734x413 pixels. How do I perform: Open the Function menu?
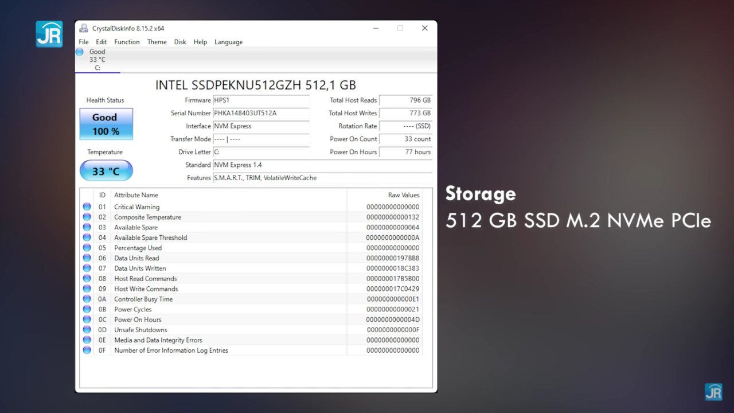[x=127, y=41]
